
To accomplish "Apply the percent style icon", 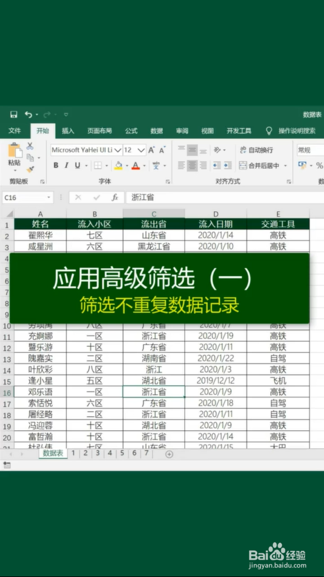I will click(x=319, y=166).
